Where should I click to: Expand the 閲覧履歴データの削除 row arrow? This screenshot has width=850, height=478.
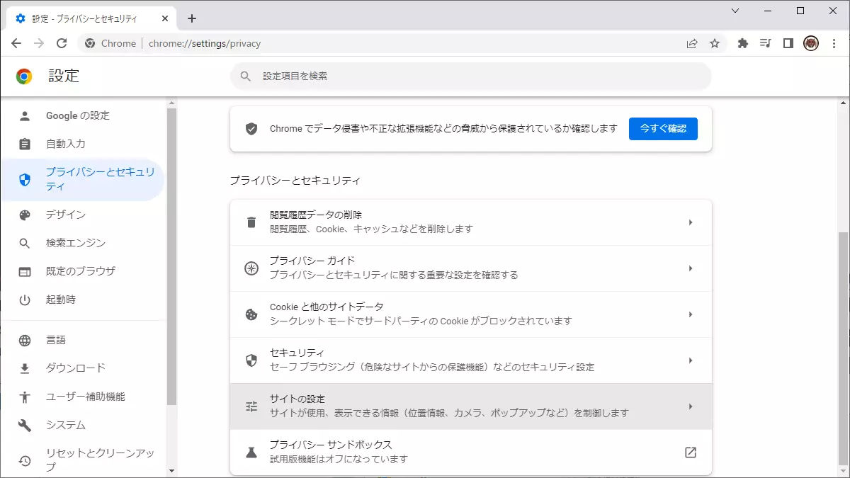coord(690,222)
